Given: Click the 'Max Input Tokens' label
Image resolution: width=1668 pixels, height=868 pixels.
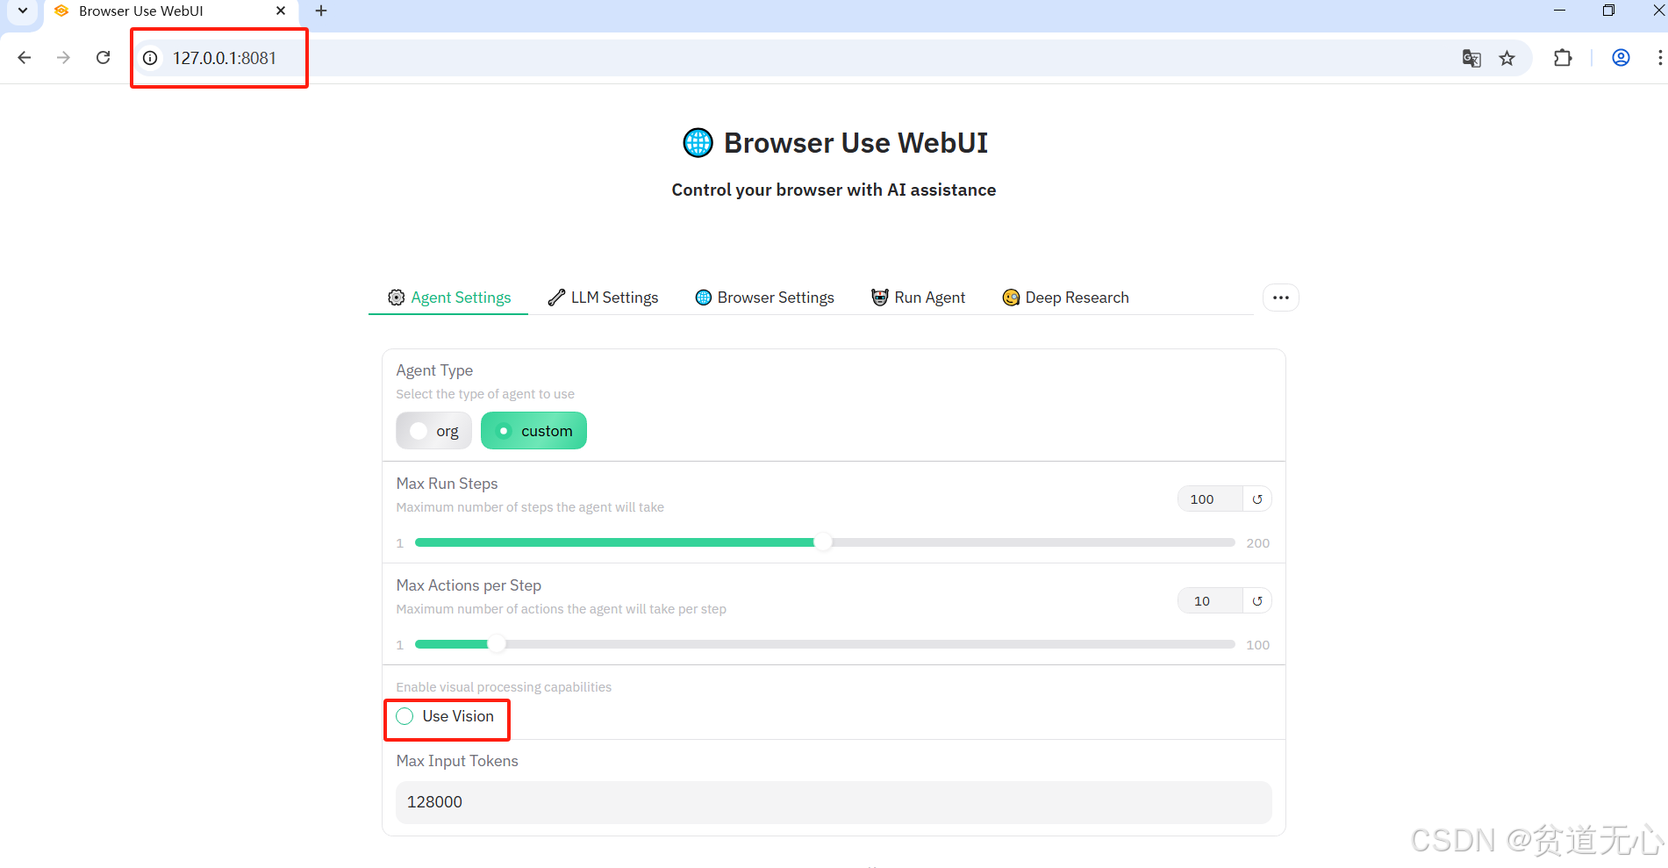Looking at the screenshot, I should (457, 761).
